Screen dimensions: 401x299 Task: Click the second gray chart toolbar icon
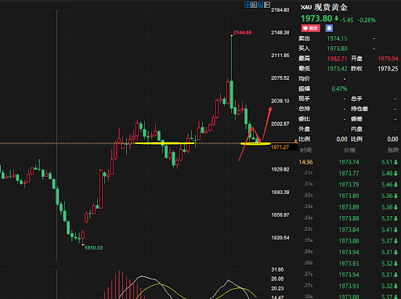click(254, 5)
